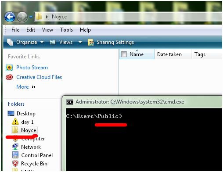
Task: Sort by the Tags column header
Action: coord(200,54)
